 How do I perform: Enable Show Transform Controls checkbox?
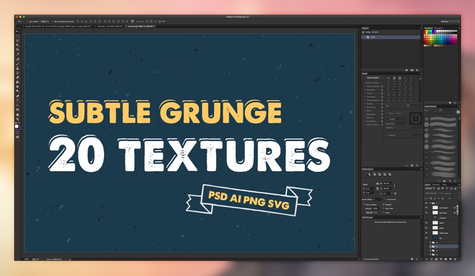(x=53, y=21)
